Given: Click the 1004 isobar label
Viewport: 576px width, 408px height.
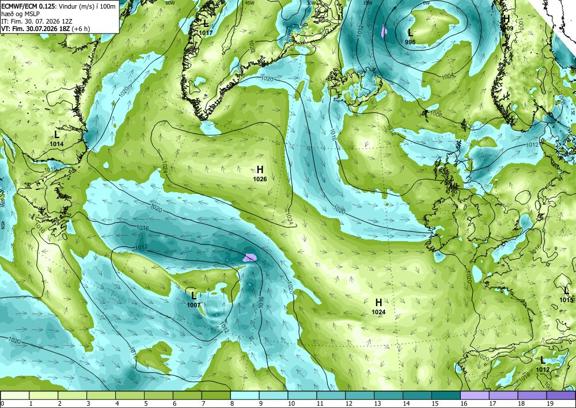Looking at the screenshot, I should pos(448,76).
